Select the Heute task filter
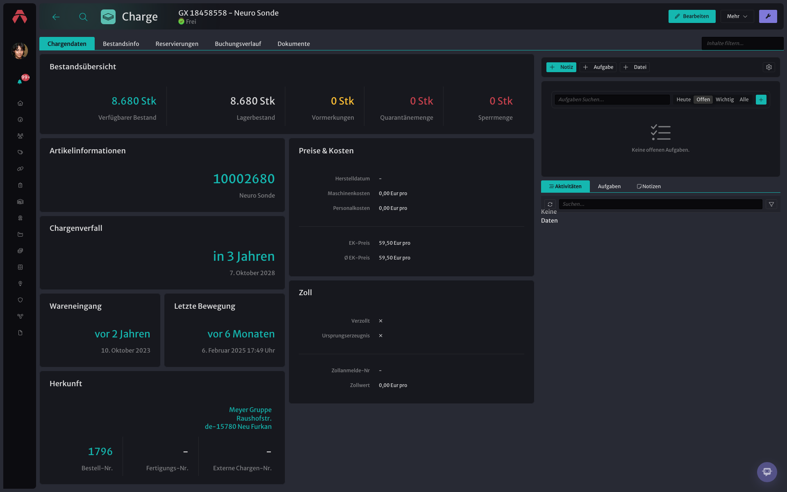The width and height of the screenshot is (787, 492). (683, 100)
